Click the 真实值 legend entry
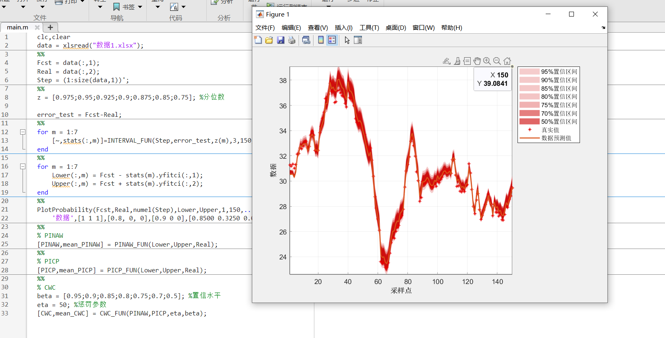 click(550, 130)
